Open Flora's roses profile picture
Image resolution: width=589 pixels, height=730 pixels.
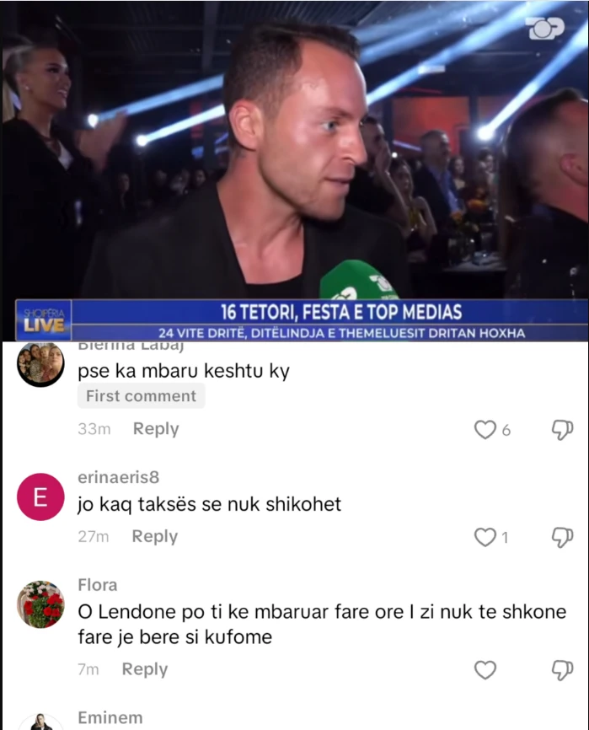(40, 604)
